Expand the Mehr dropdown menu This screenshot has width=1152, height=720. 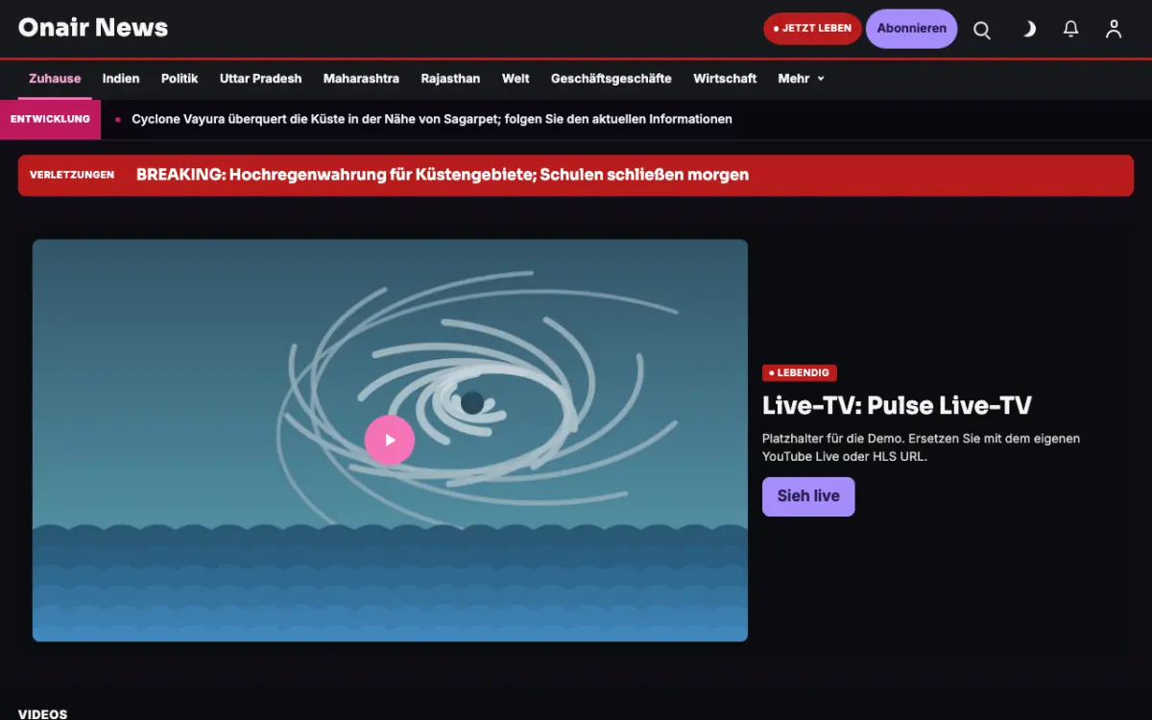click(x=801, y=79)
